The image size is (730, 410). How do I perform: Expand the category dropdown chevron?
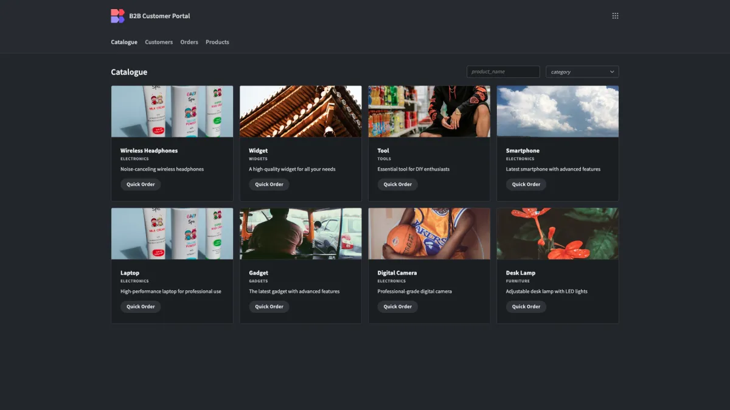(612, 72)
